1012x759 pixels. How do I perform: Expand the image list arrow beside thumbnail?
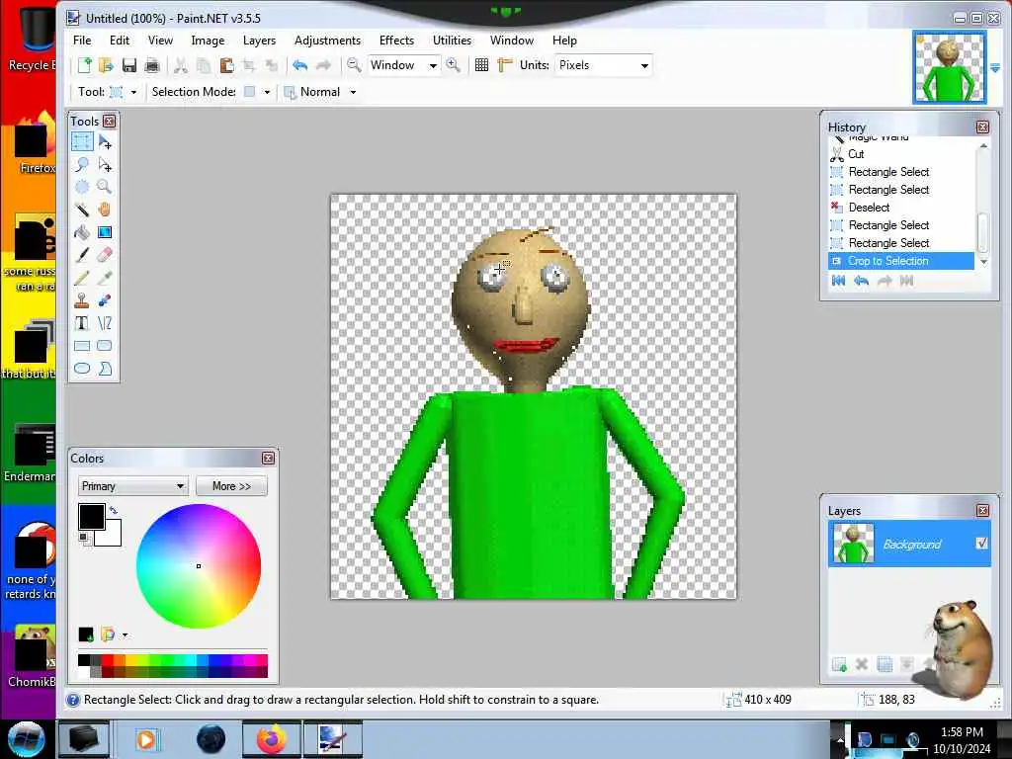pyautogui.click(x=995, y=68)
